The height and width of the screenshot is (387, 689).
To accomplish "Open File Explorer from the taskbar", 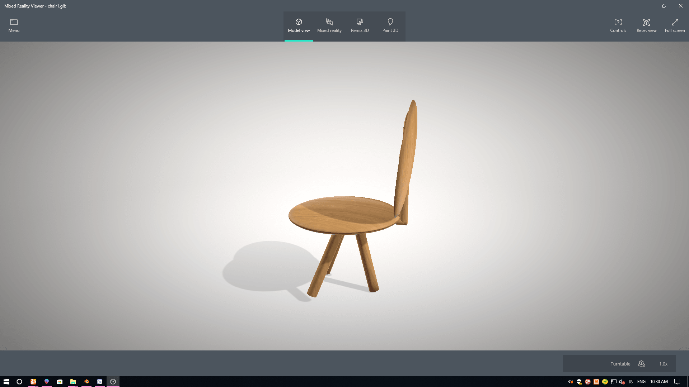I will (73, 382).
